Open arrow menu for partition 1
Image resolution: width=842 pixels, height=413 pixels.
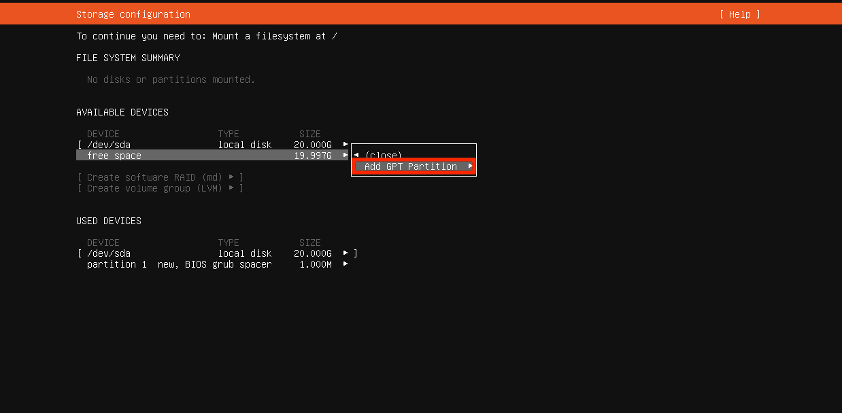pyautogui.click(x=346, y=264)
